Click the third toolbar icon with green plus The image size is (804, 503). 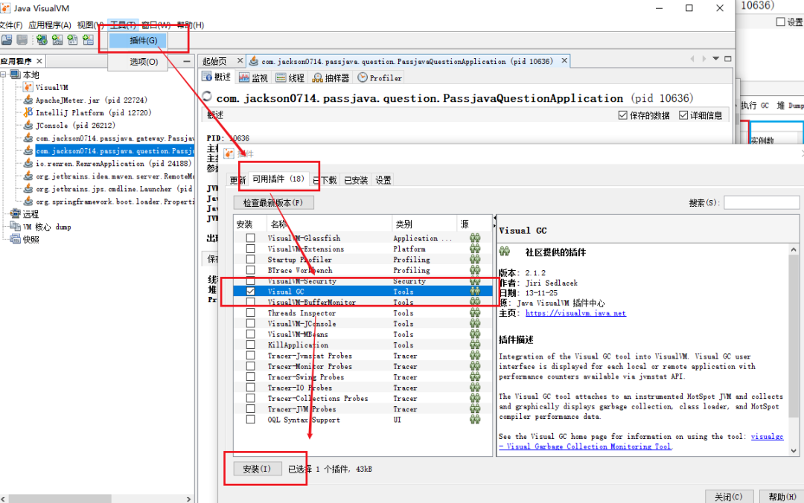click(42, 40)
